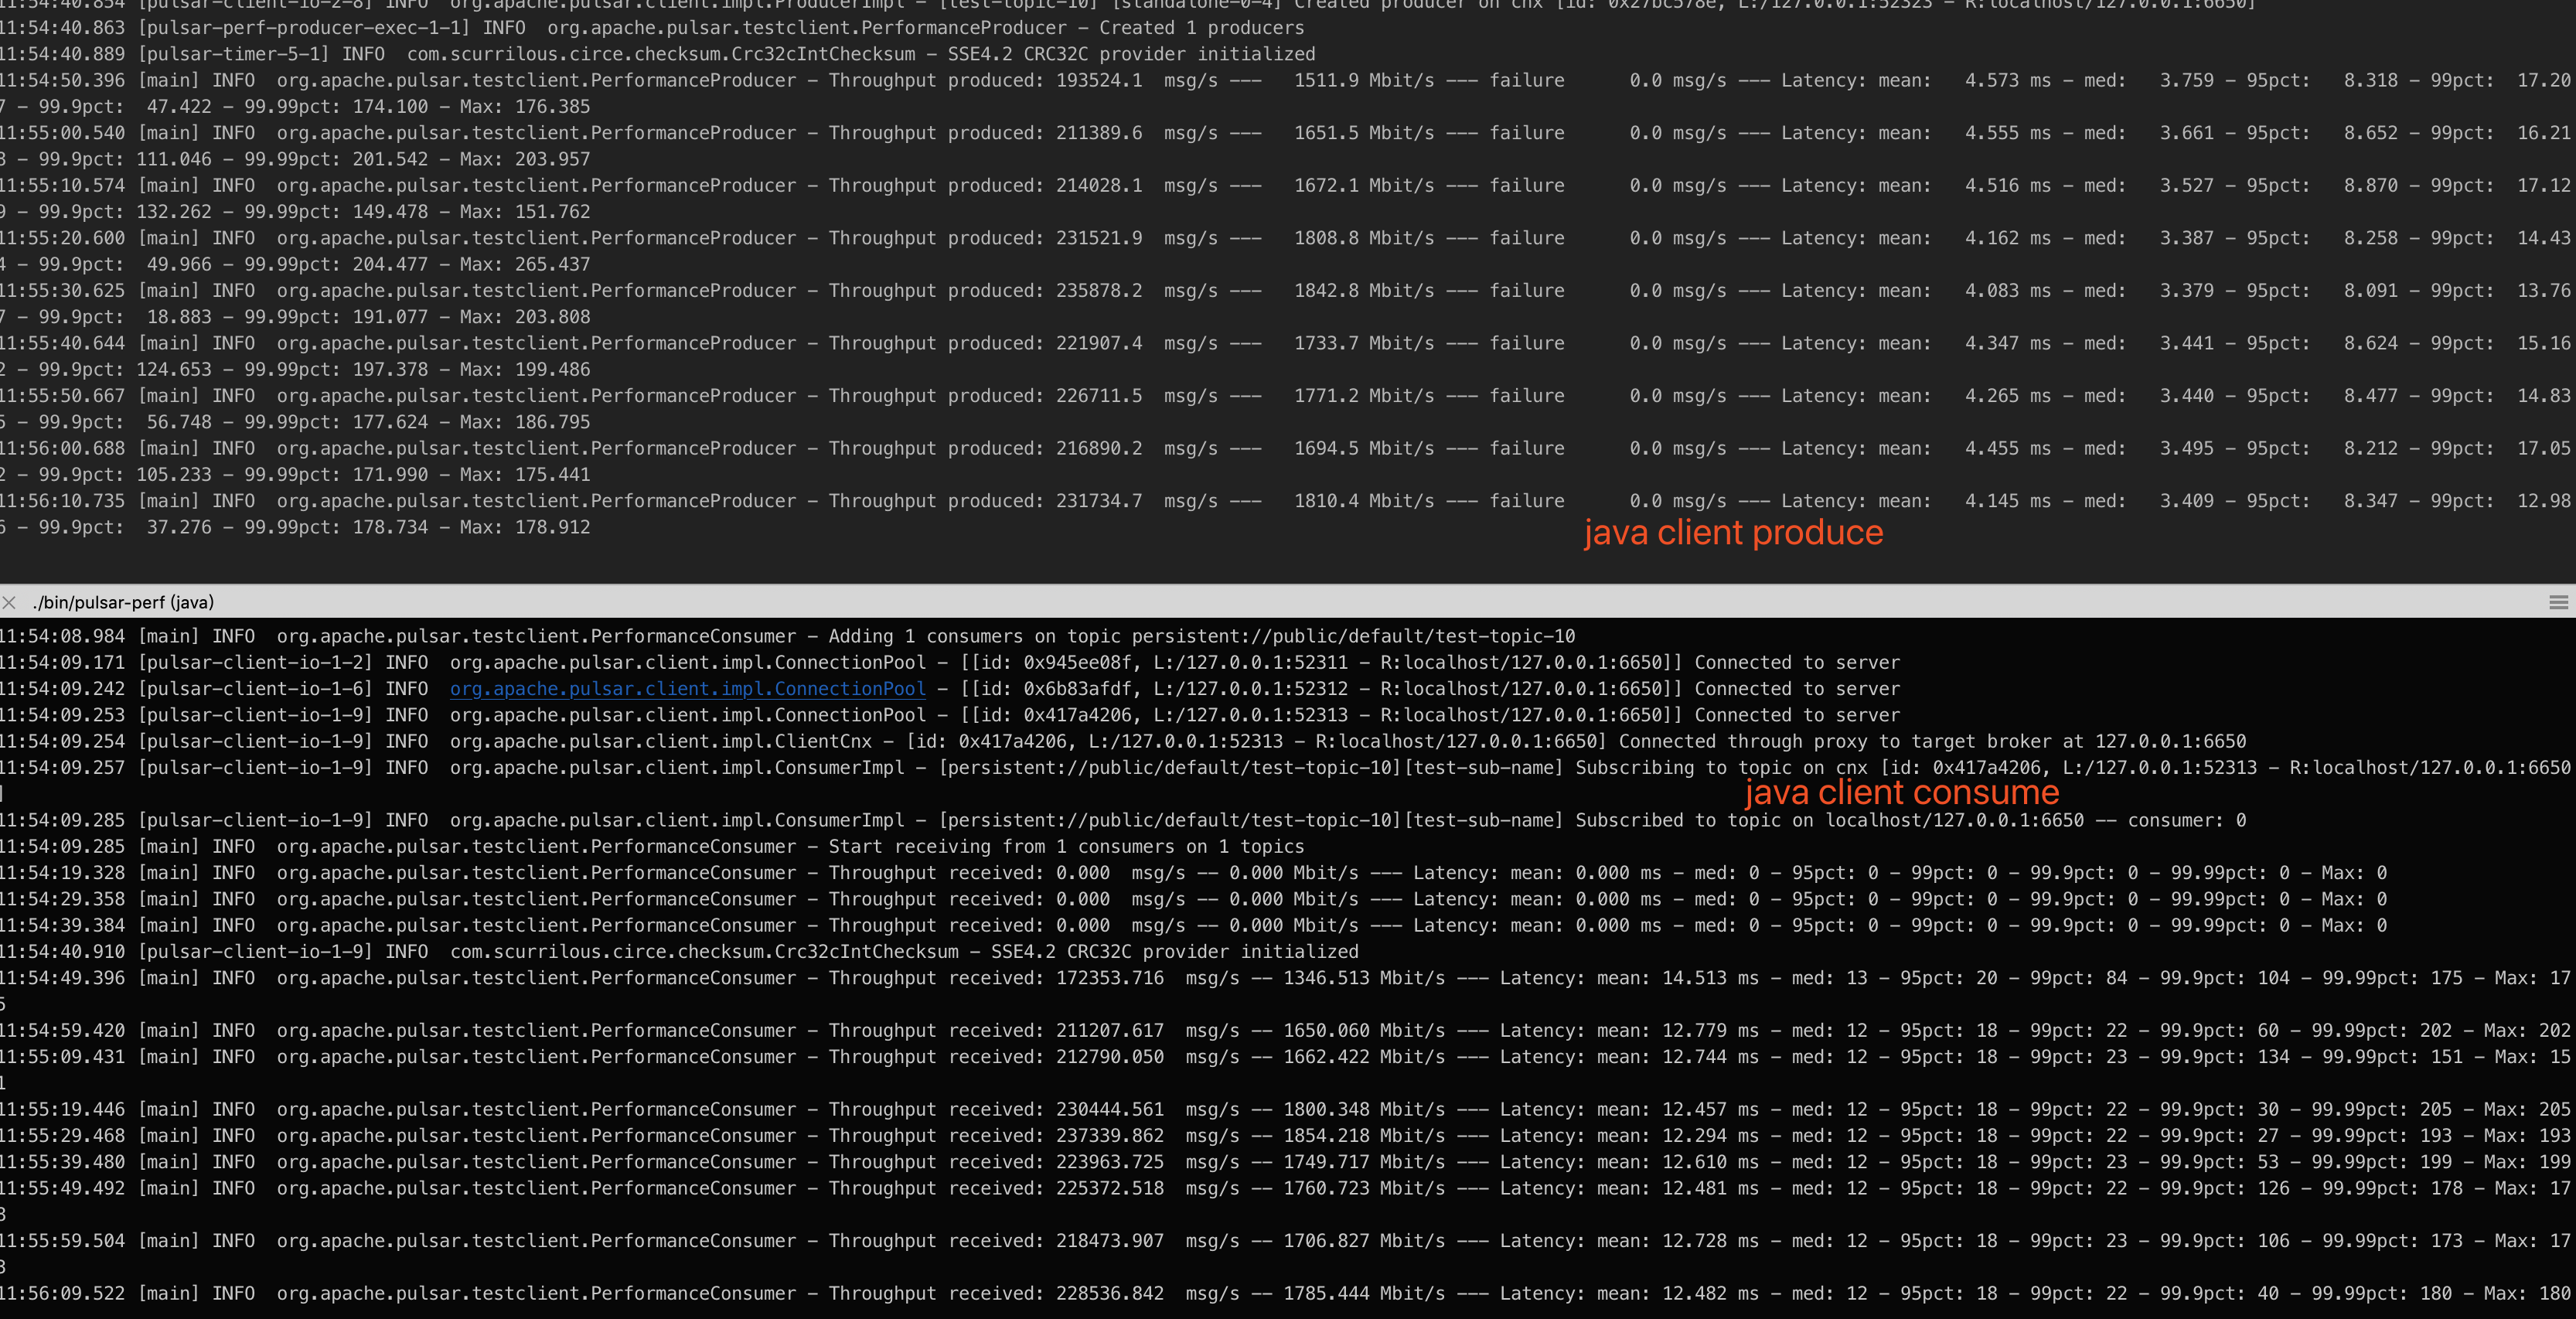2576x1319 pixels.
Task: Click the "Created 1 producers" log line
Action: (1201, 28)
